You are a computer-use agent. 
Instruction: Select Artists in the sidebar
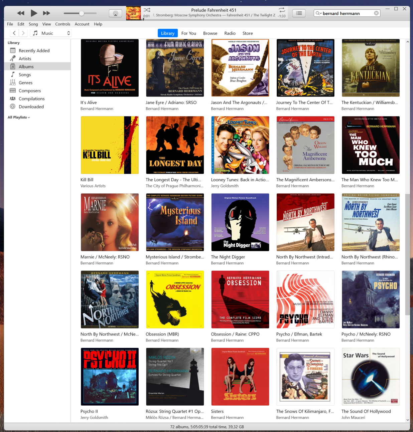(x=37, y=58)
